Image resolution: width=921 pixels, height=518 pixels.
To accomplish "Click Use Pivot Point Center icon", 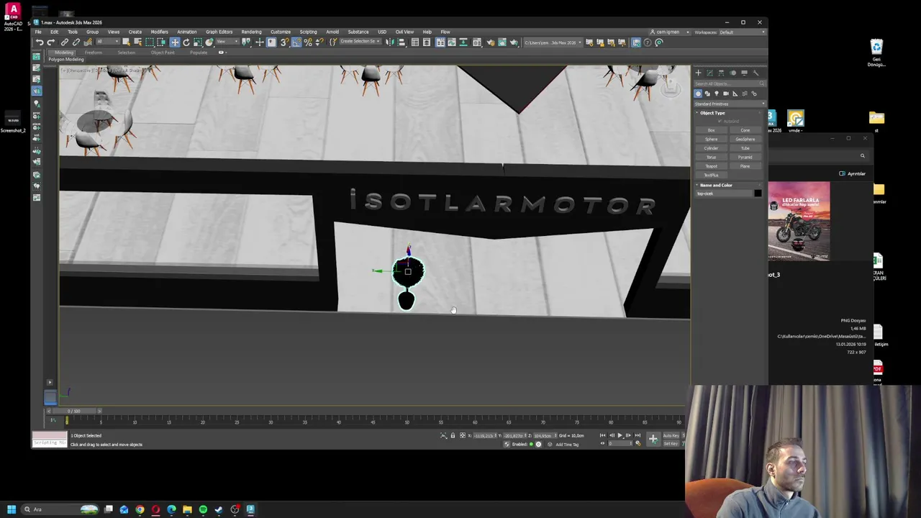I will (x=246, y=42).
